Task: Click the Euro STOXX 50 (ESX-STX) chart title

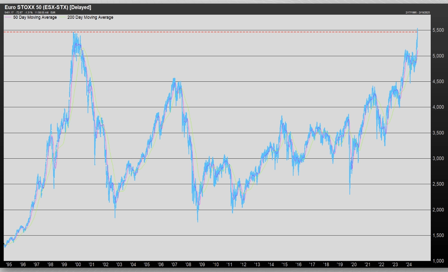Action: pyautogui.click(x=48, y=7)
